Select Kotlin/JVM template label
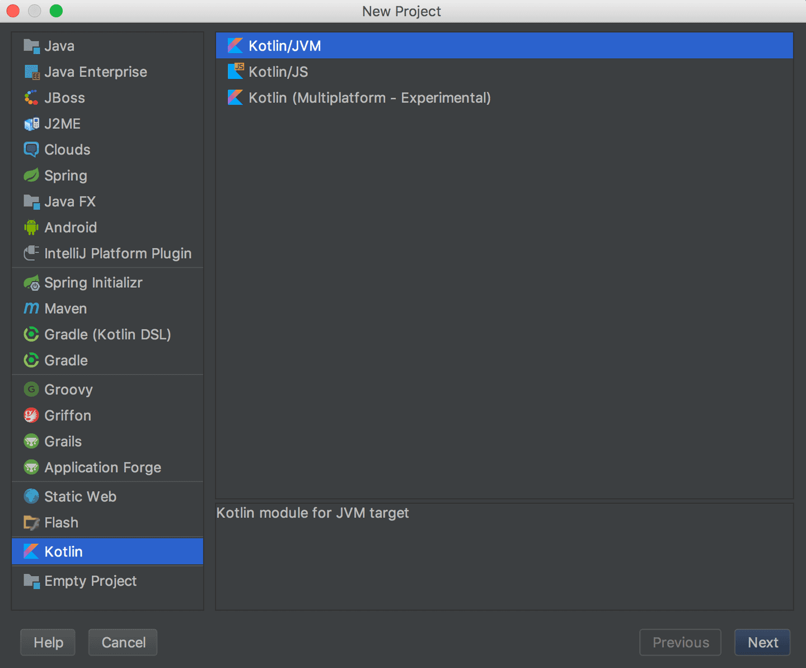806x668 pixels. point(285,46)
